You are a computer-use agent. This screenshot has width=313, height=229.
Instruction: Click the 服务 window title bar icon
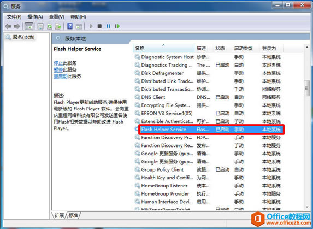pyautogui.click(x=6, y=7)
